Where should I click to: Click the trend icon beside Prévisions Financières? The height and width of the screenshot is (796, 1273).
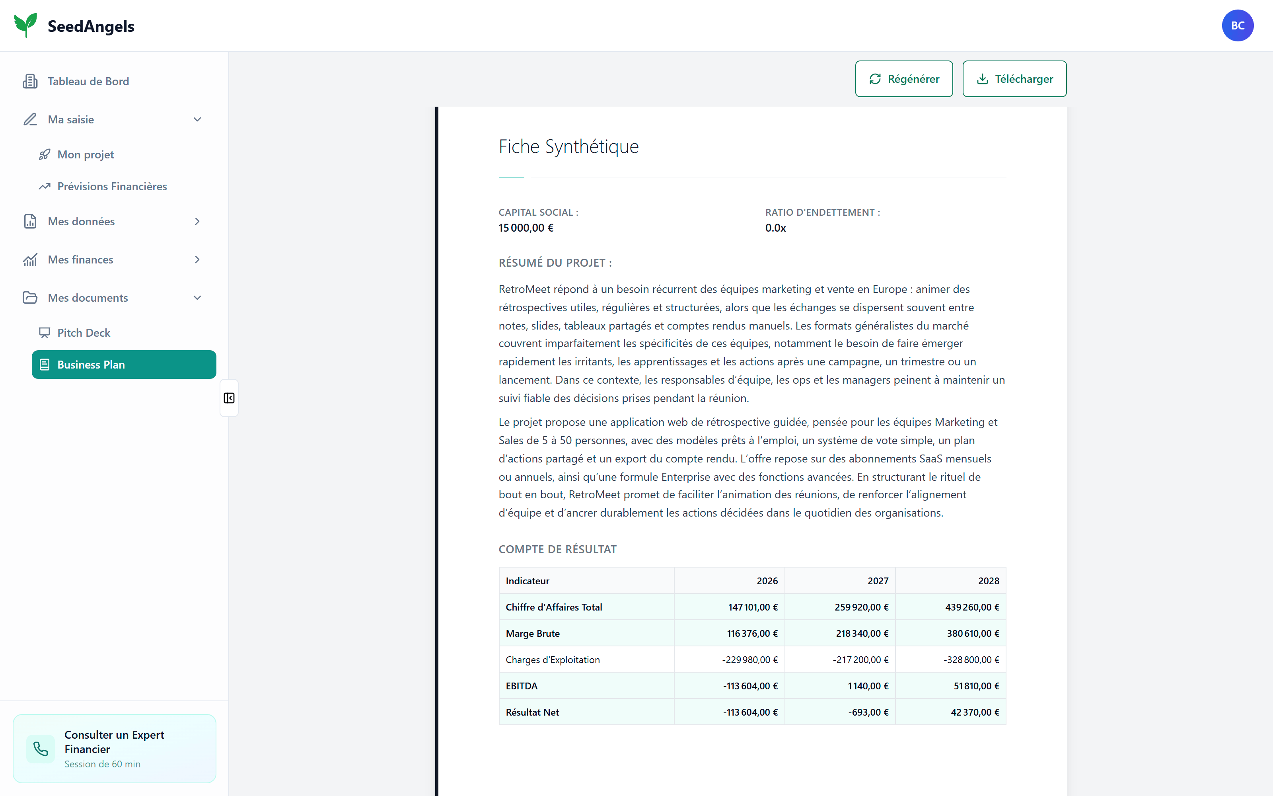click(45, 186)
